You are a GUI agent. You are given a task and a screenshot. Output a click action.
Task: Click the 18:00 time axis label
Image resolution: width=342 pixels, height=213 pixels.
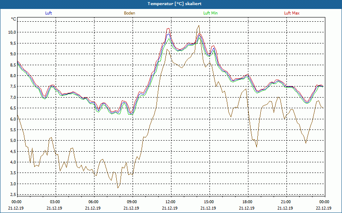point(248,202)
